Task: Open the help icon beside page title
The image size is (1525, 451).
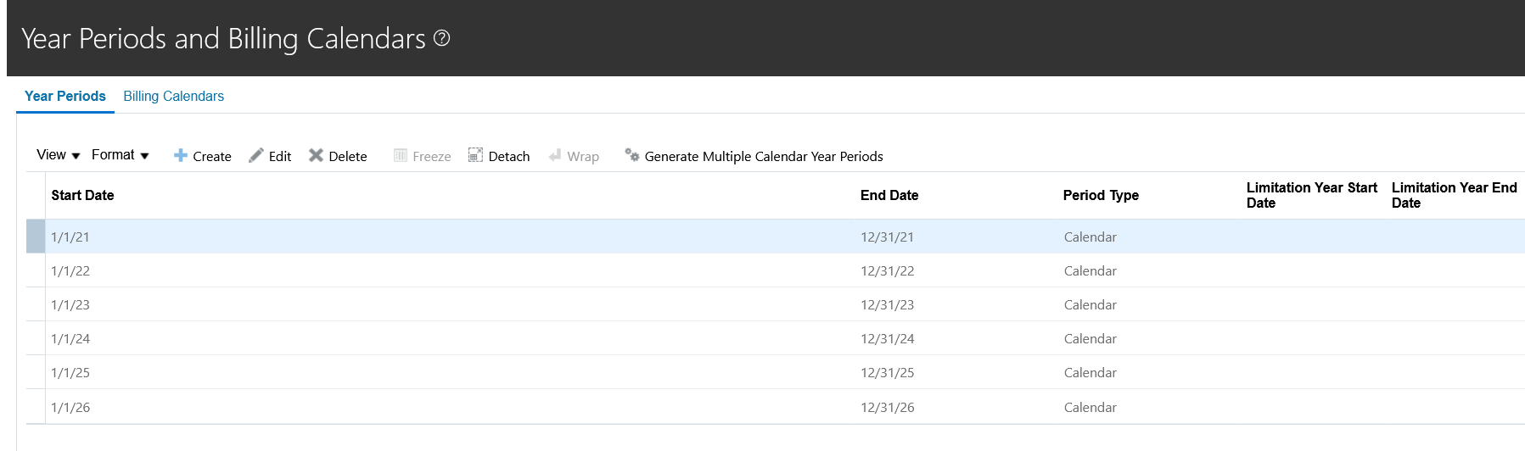Action: click(441, 38)
